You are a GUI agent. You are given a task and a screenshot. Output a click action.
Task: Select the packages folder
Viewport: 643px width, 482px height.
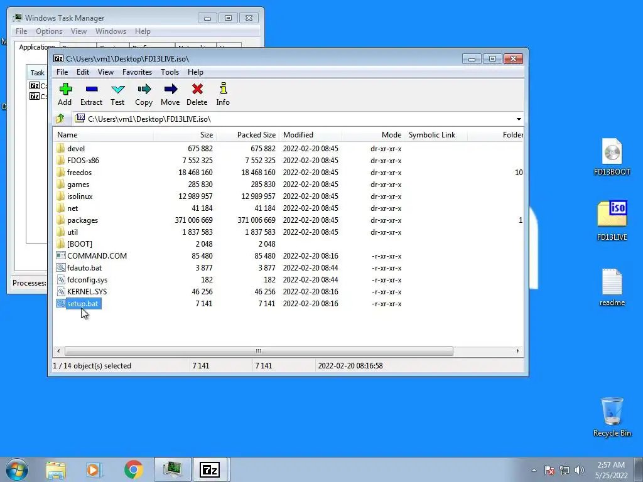click(82, 220)
